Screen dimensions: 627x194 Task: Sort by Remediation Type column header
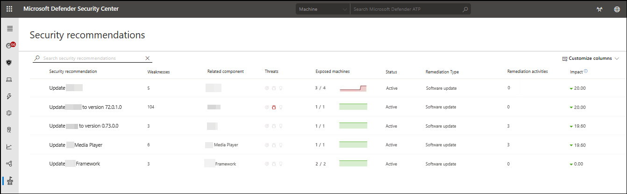(x=442, y=72)
